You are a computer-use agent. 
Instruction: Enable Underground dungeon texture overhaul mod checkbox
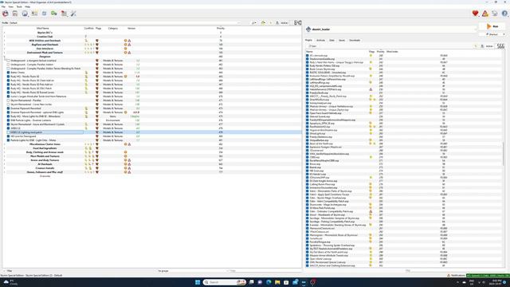point(9,61)
